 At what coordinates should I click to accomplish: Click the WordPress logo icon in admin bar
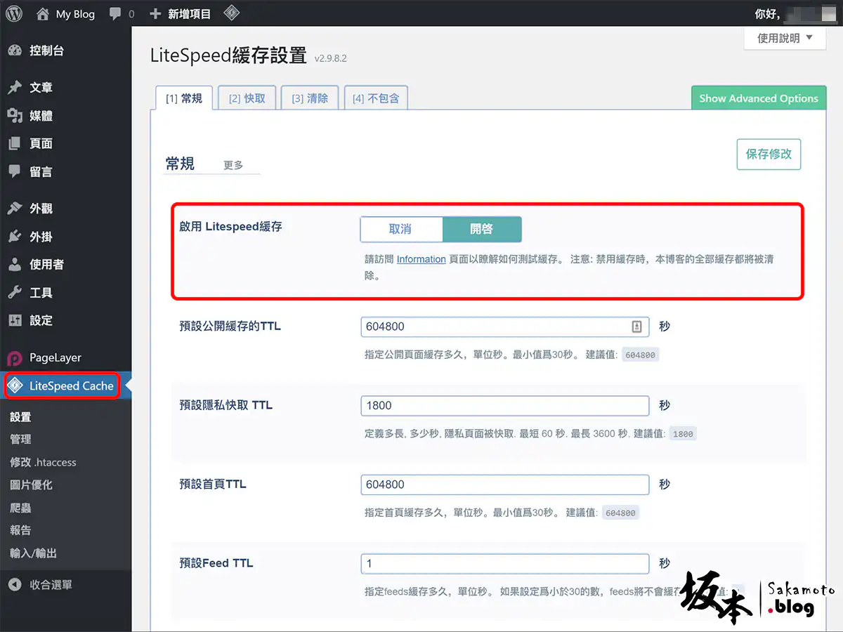tap(14, 13)
